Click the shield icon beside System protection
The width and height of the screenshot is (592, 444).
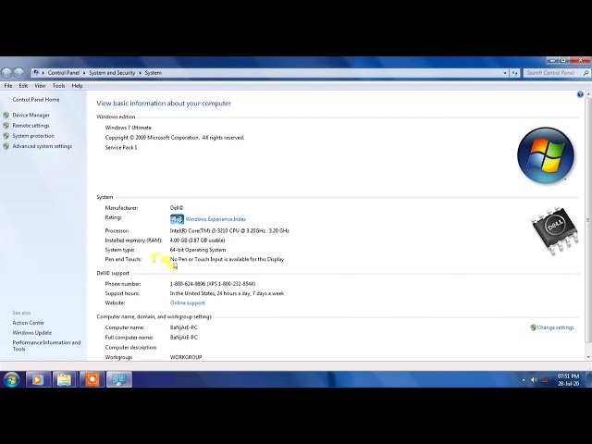6,136
